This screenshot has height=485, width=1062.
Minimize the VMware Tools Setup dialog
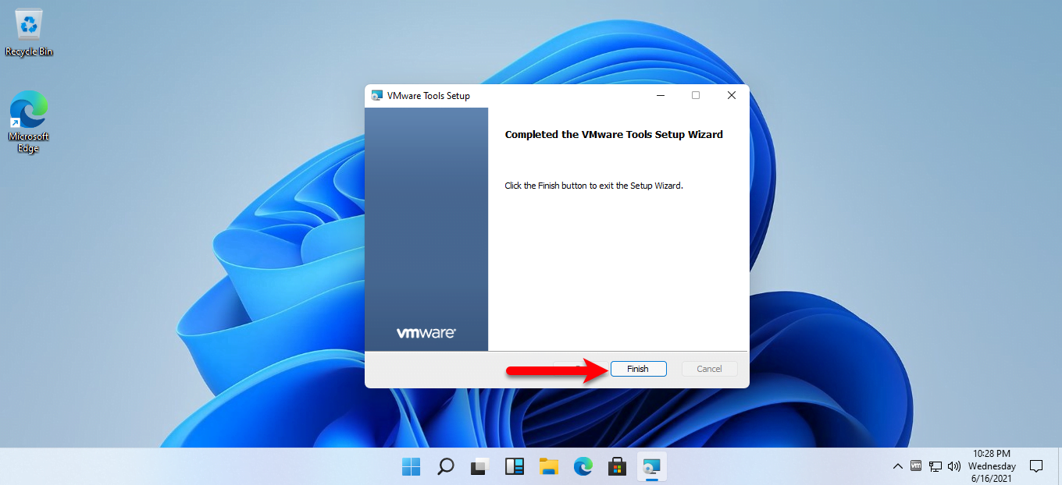[661, 95]
